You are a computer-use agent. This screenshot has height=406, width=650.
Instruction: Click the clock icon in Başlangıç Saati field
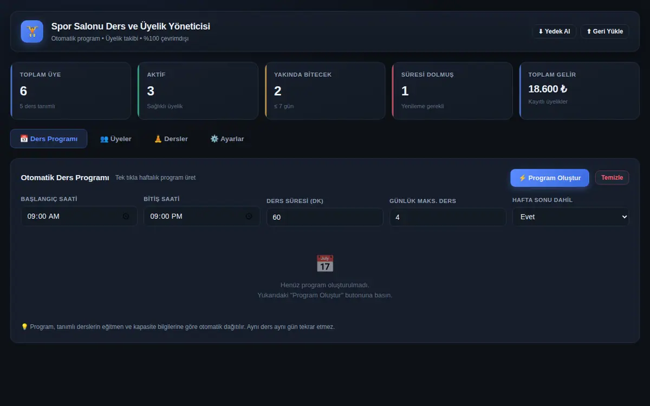tap(126, 216)
